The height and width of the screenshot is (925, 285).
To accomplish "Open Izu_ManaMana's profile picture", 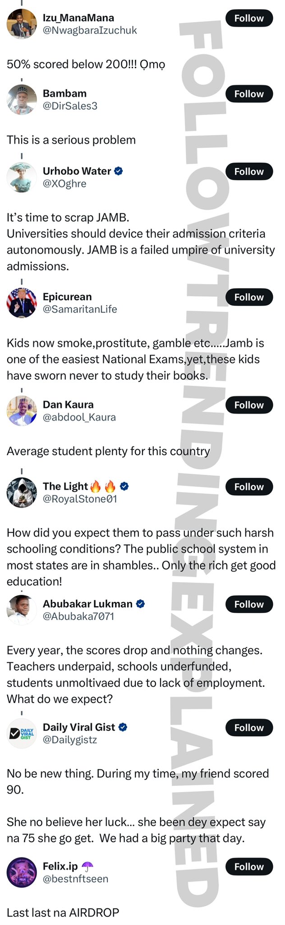I will click(22, 24).
